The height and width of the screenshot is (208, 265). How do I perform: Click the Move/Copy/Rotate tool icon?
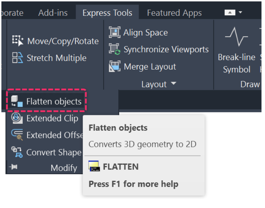pos(18,41)
